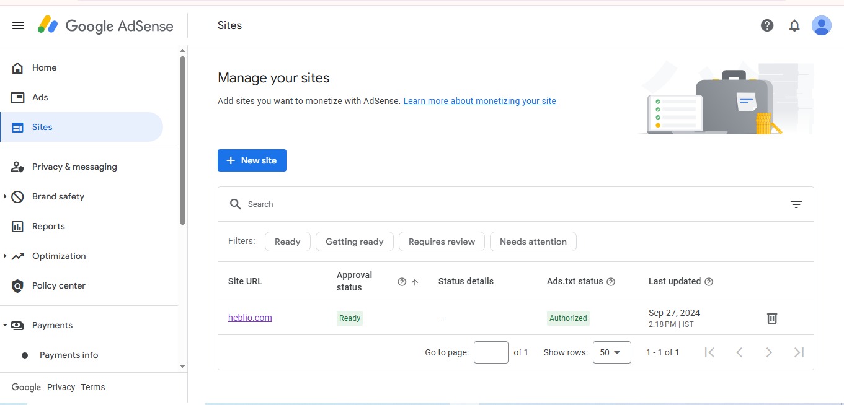This screenshot has width=844, height=405.
Task: Collapse the Payments menu arrow
Action: (x=5, y=325)
